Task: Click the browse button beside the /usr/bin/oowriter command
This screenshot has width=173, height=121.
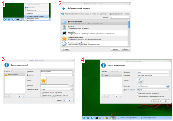Action: pyautogui.click(x=168, y=86)
